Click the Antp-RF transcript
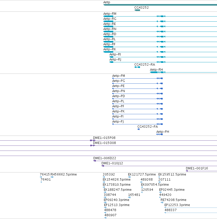The height and width of the screenshot is (219, 217). 160,47
